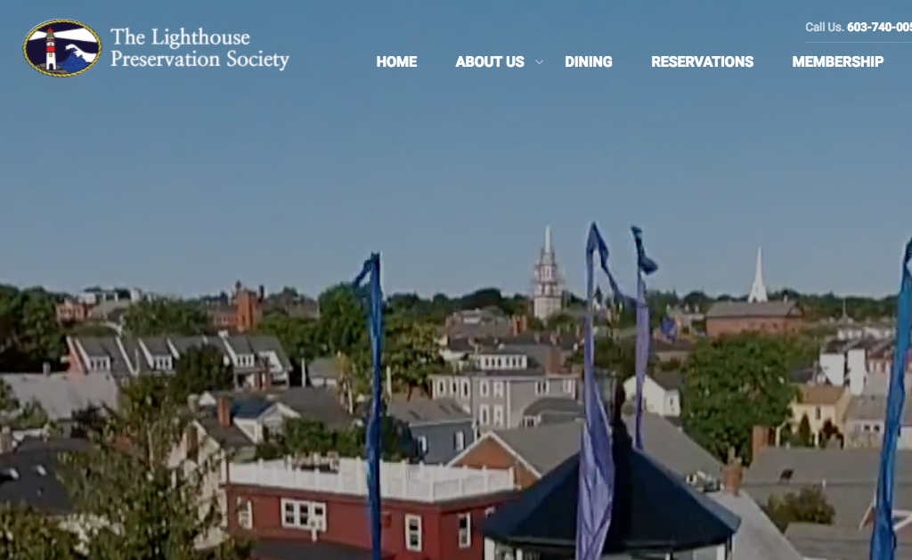
Task: Open the RESERVATIONS page
Action: click(702, 61)
